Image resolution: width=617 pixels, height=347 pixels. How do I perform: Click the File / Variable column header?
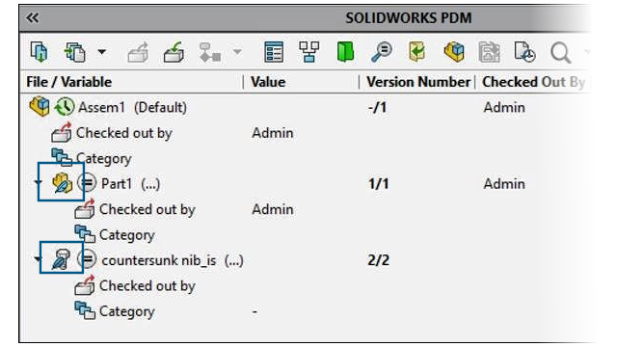[68, 82]
